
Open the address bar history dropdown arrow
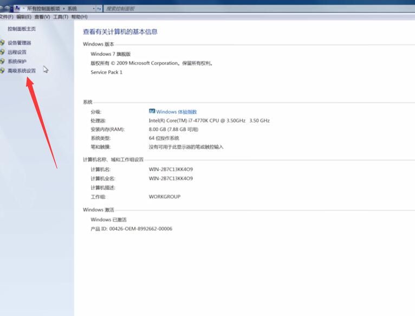[93, 9]
